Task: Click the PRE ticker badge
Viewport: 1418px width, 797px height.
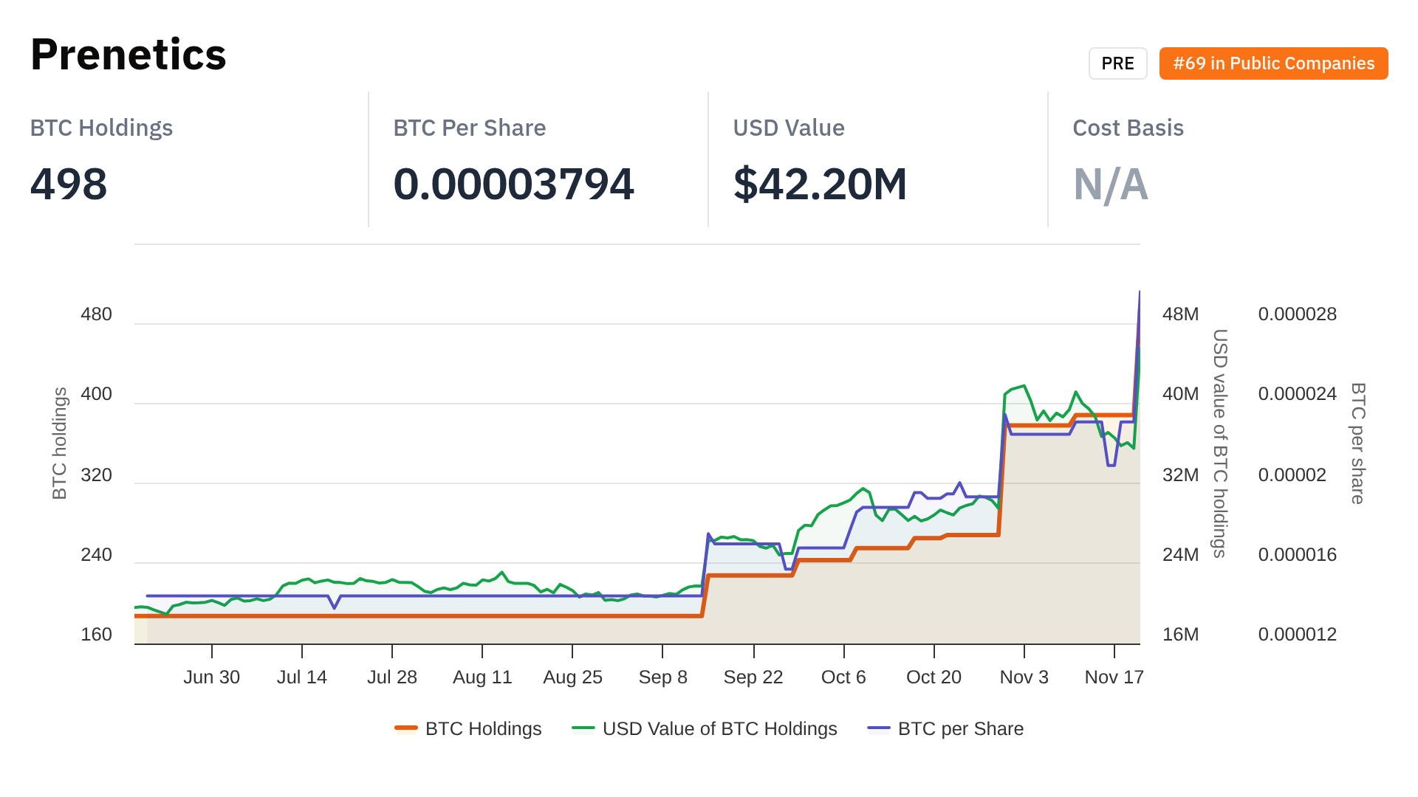Action: tap(1117, 63)
